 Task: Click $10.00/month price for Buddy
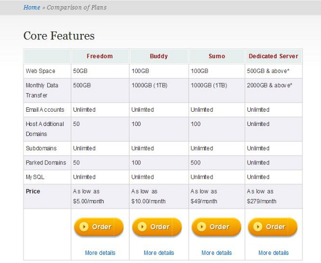(148, 201)
